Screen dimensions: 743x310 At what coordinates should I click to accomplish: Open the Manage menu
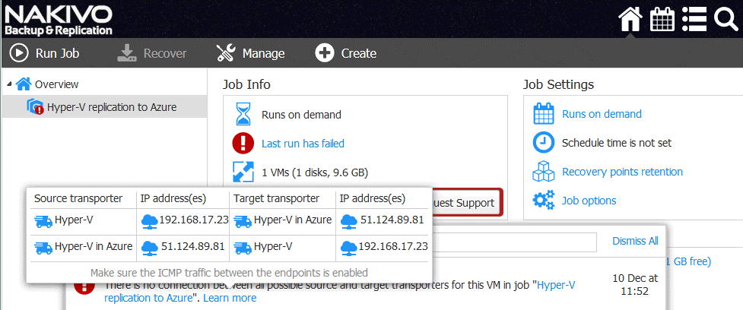(x=250, y=53)
